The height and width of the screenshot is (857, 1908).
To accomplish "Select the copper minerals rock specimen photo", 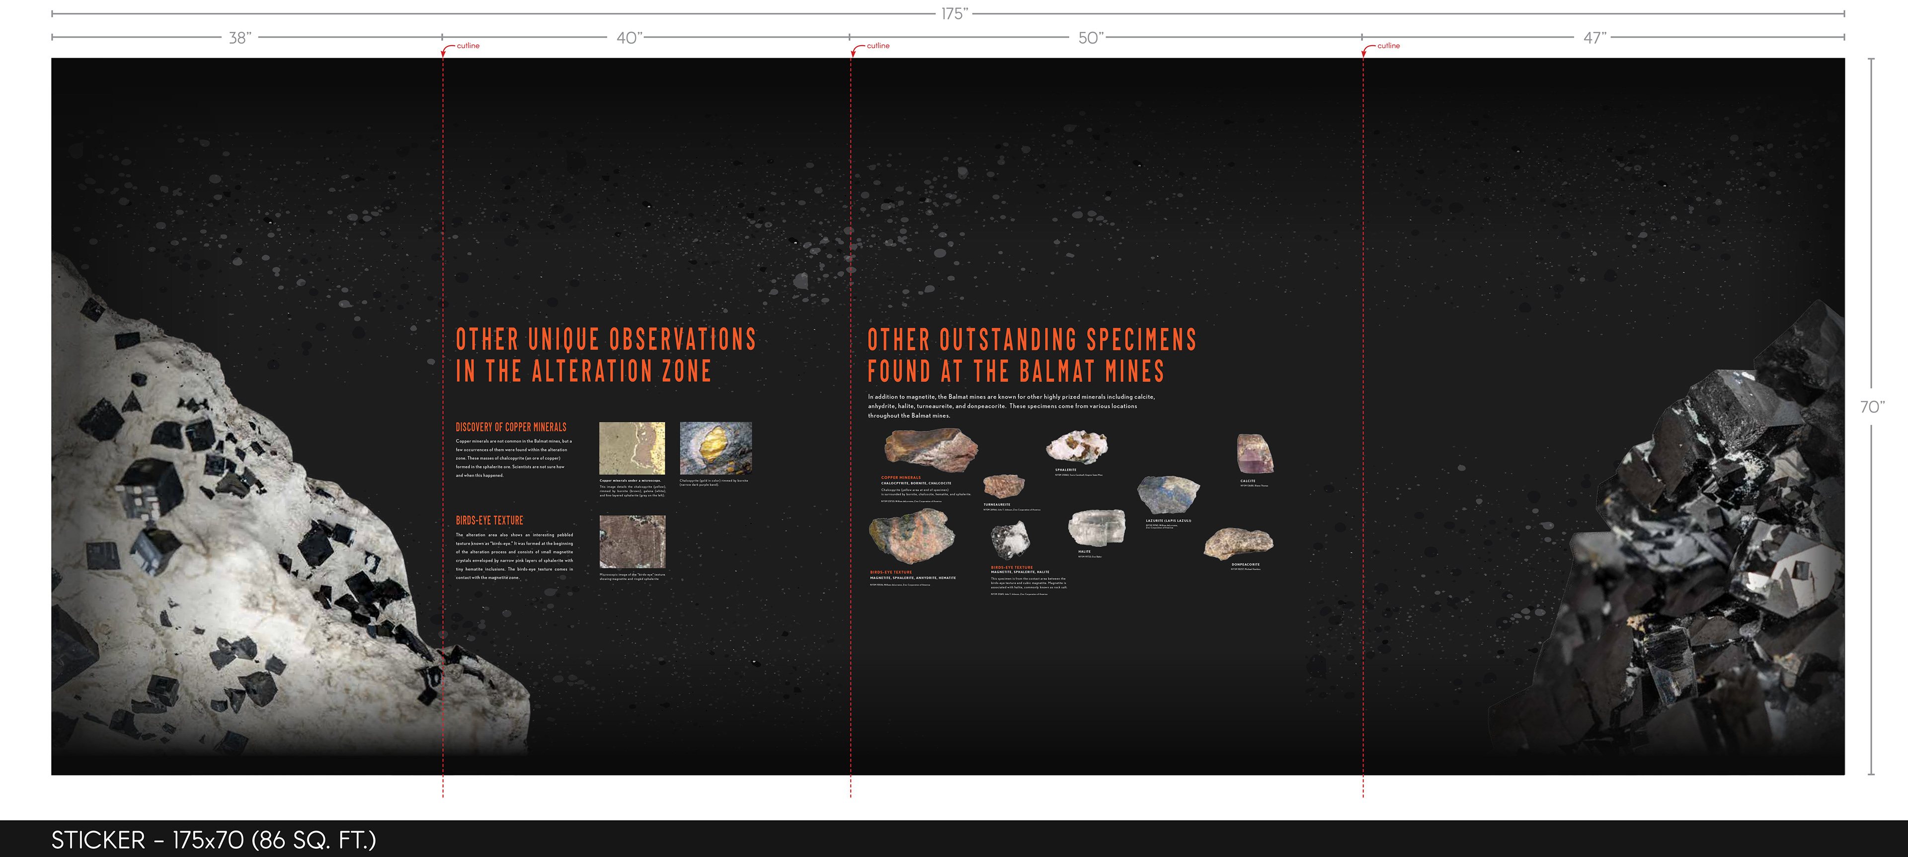I will click(x=931, y=450).
